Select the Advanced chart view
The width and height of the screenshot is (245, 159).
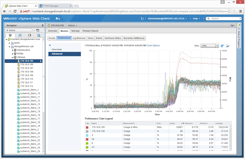click(65, 54)
